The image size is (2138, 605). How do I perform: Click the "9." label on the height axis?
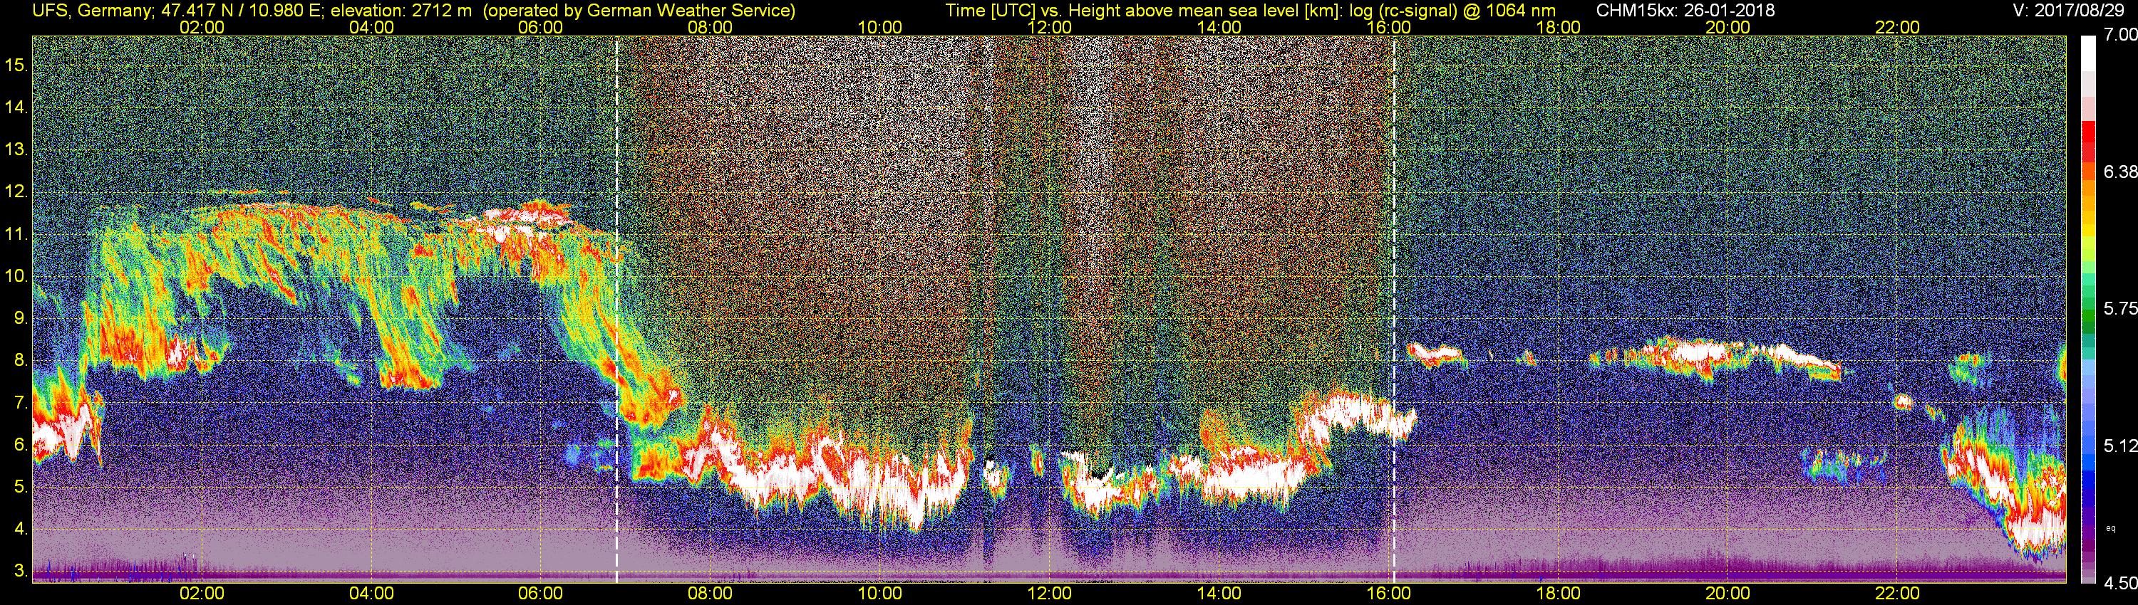pyautogui.click(x=20, y=318)
